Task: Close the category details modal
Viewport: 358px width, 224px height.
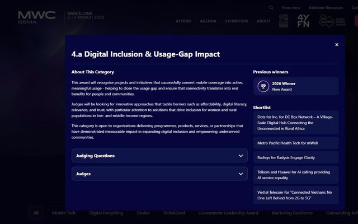Action: point(336,44)
